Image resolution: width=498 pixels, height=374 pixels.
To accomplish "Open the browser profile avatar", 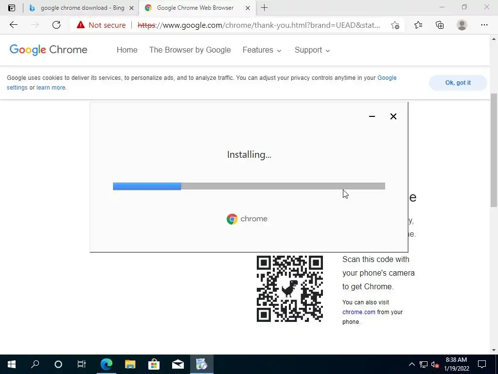I will pyautogui.click(x=462, y=25).
